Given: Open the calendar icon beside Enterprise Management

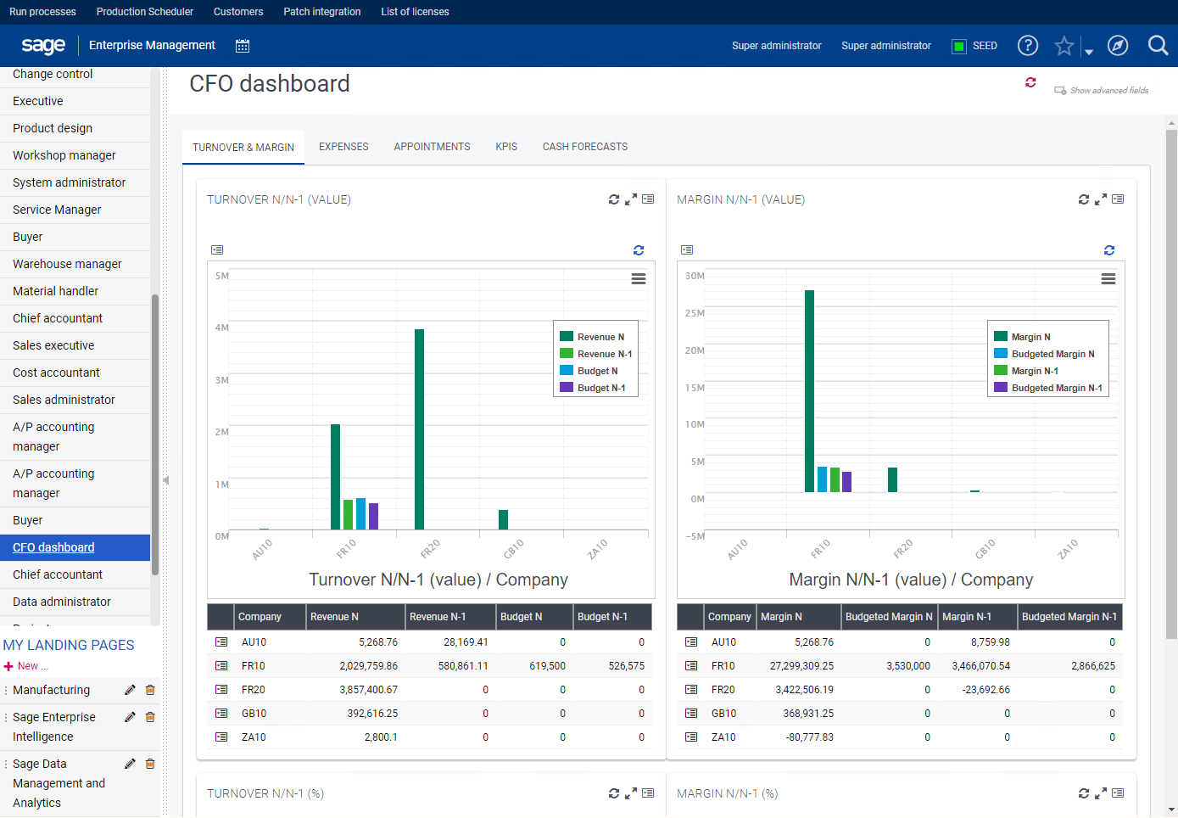Looking at the screenshot, I should coord(243,45).
